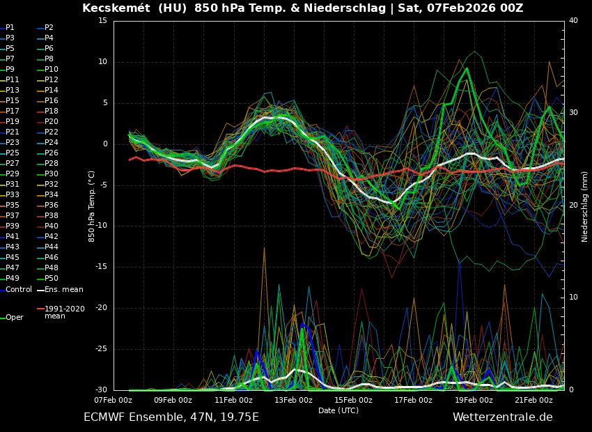The height and width of the screenshot is (432, 592).
Task: Click the Control legend entry
Action: click(19, 290)
